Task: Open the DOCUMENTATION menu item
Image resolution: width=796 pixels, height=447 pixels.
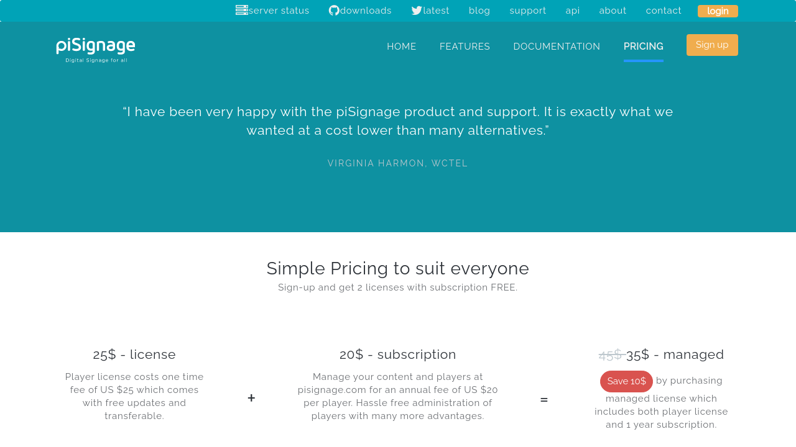Action: tap(557, 47)
